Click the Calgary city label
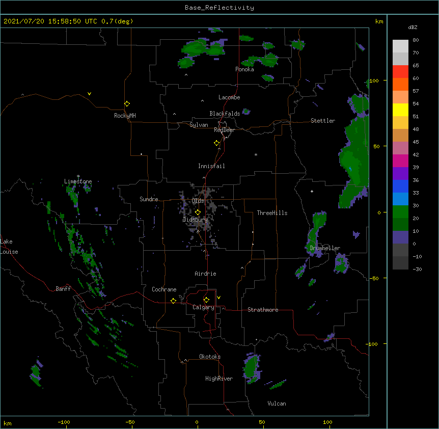 pyautogui.click(x=203, y=307)
